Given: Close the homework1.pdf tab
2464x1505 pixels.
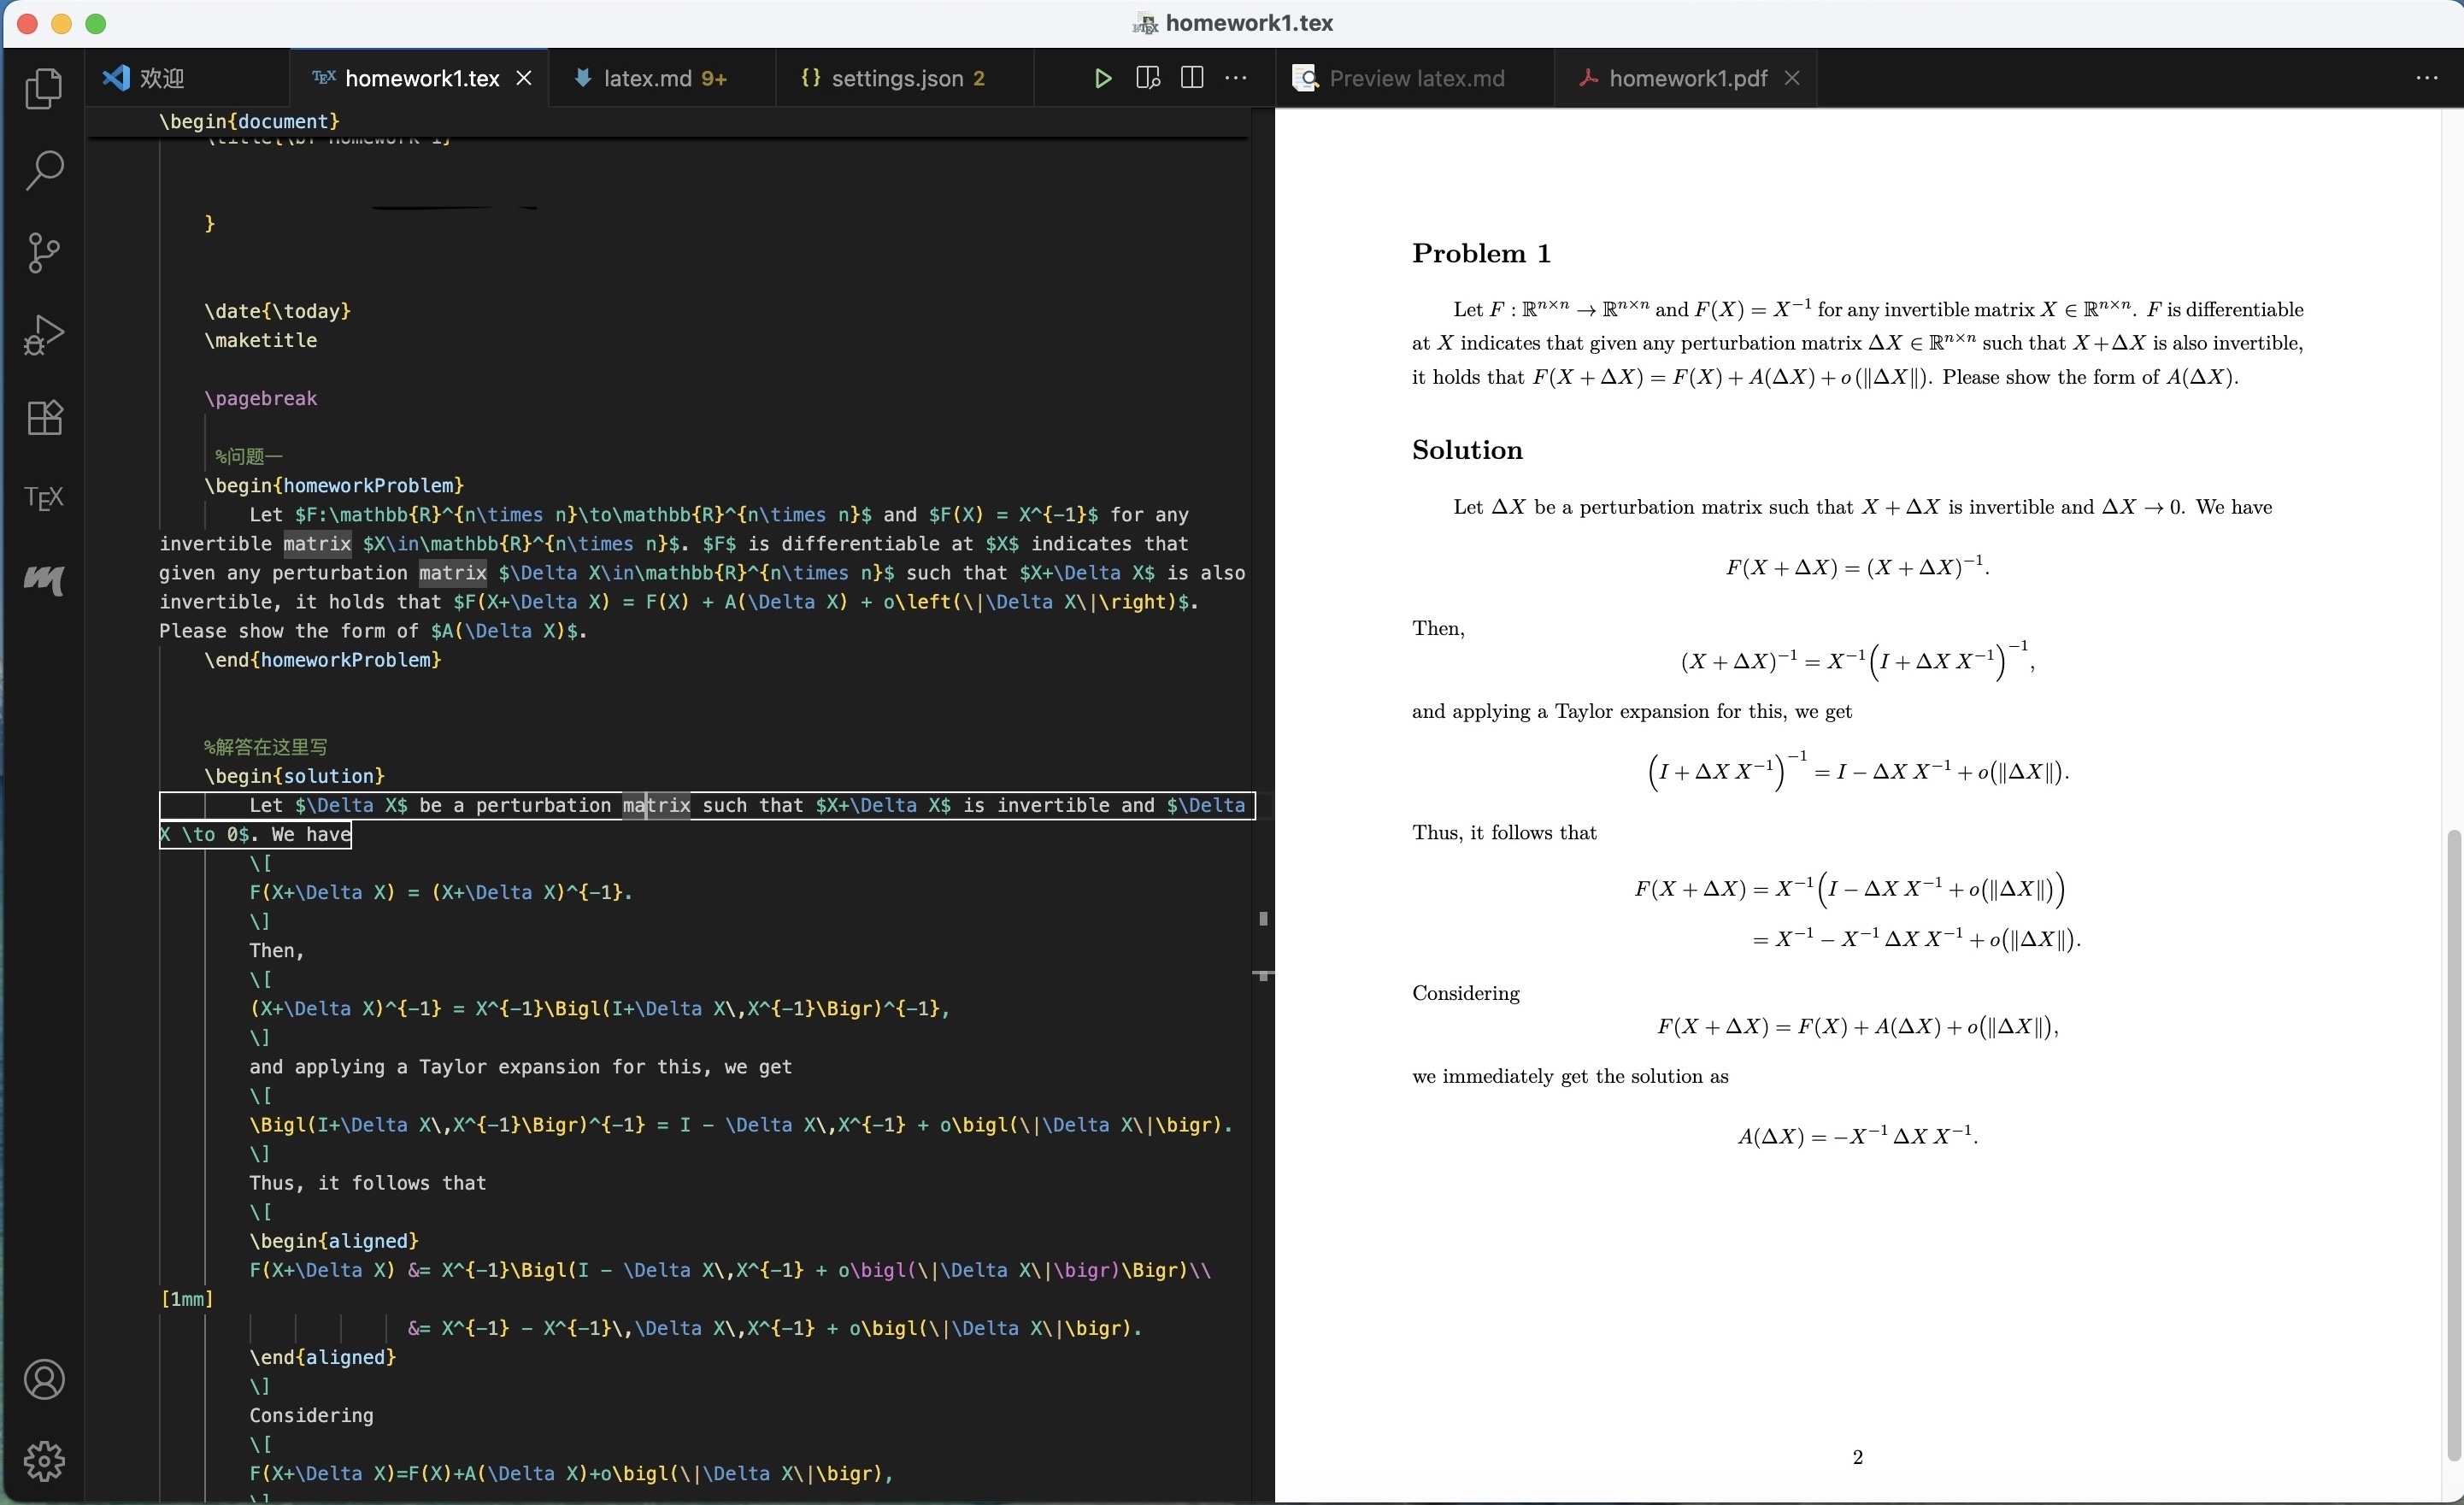Looking at the screenshot, I should (x=1792, y=78).
